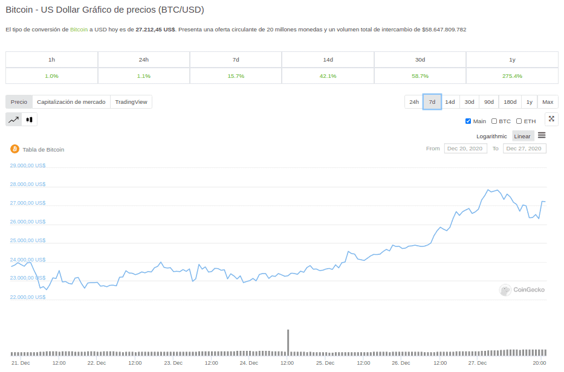Select the Linear scale option
Viewport: 564px width, 372px height.
(522, 136)
